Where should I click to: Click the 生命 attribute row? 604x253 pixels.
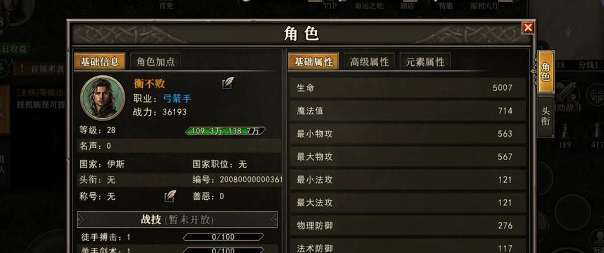(x=408, y=88)
